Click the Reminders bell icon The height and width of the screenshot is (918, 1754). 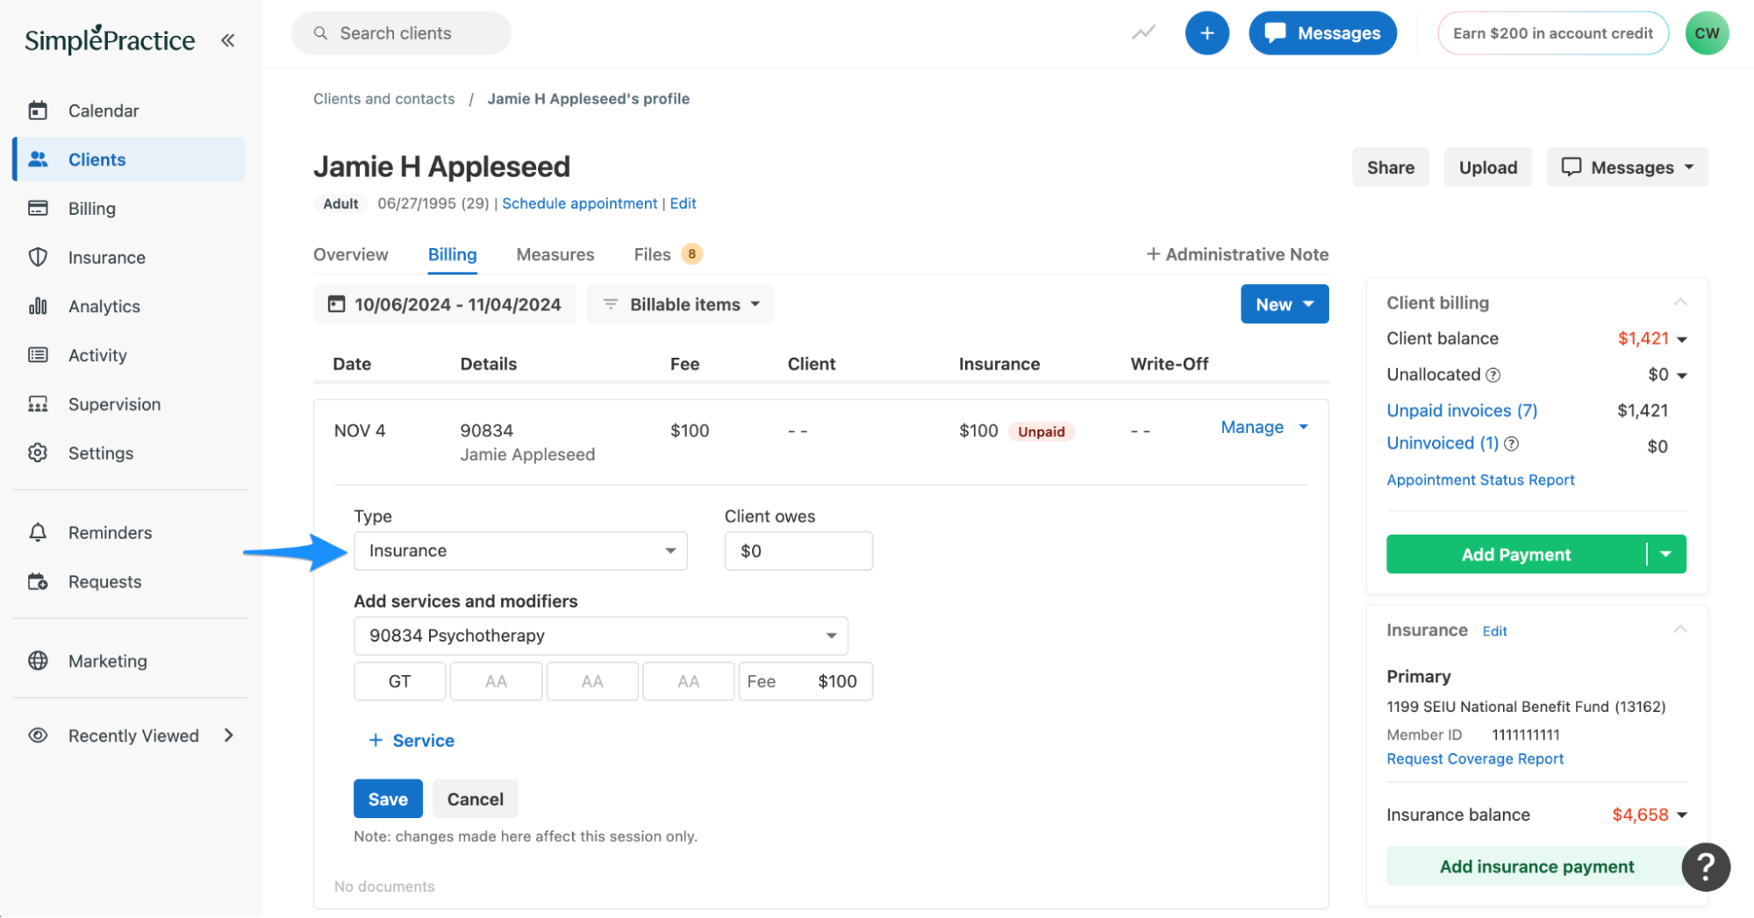(x=38, y=532)
